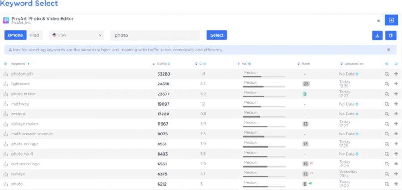Viewport: 402px width, 190px height.
Task: Click the KEI bar for photomath
Action: (x=264, y=76)
